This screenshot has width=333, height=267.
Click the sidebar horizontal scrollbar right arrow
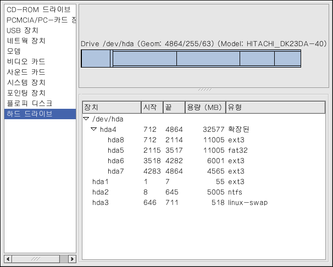click(71, 258)
